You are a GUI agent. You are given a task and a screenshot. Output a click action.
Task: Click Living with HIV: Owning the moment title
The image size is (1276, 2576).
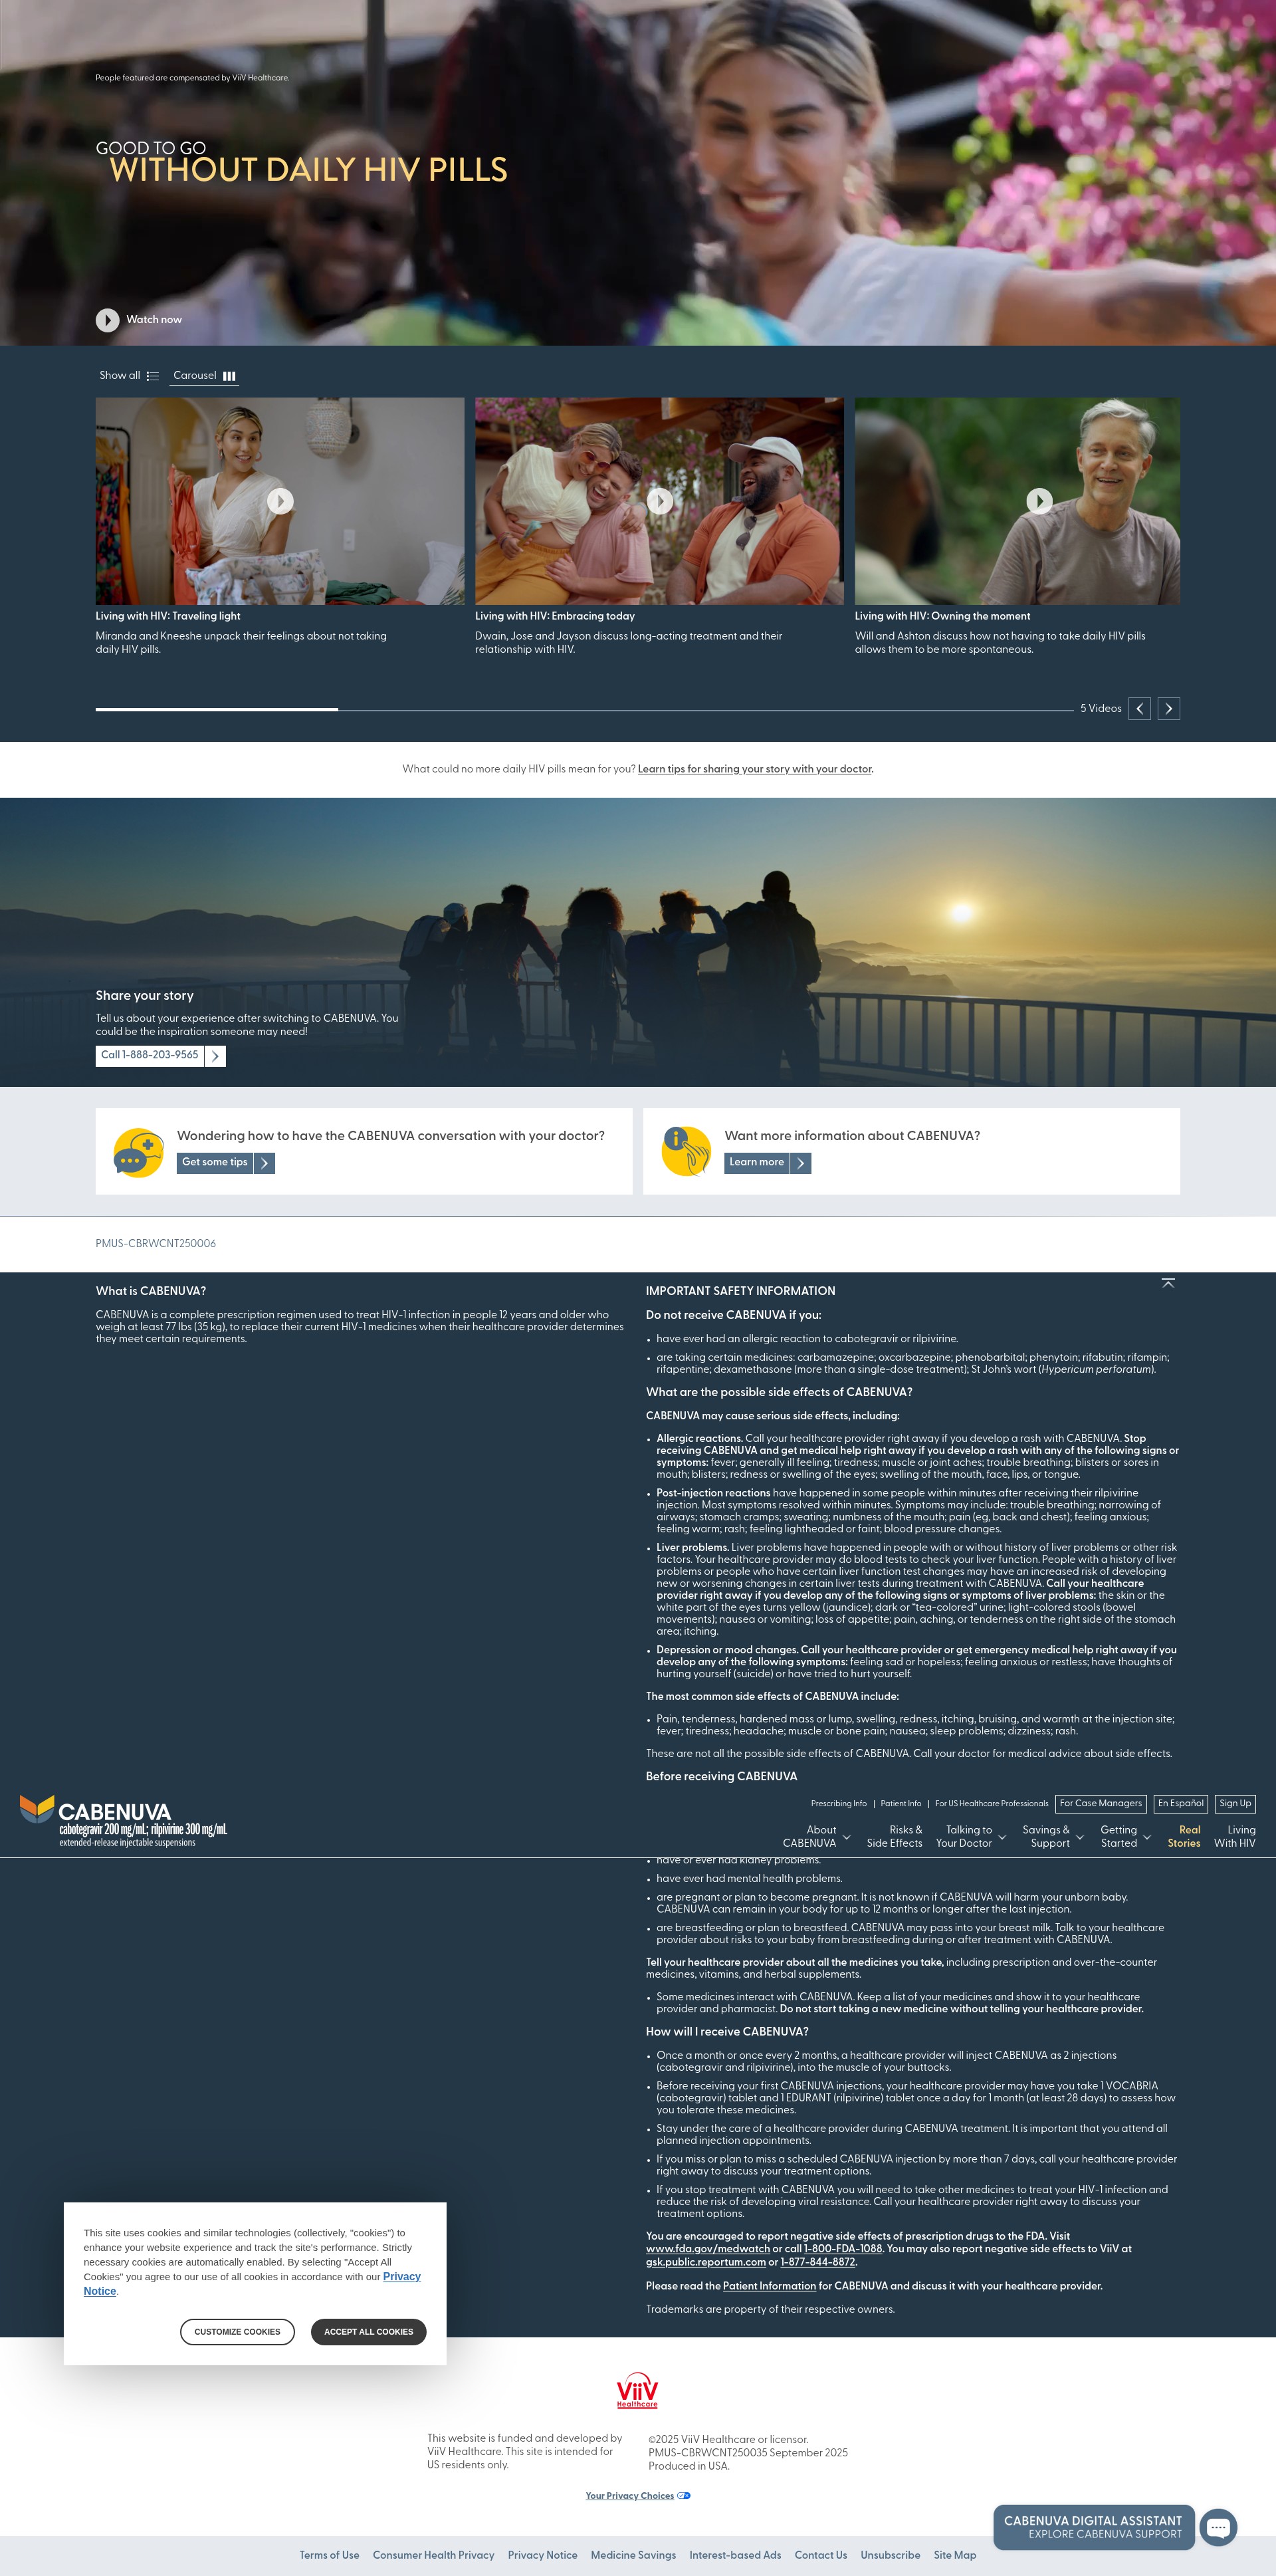click(942, 616)
